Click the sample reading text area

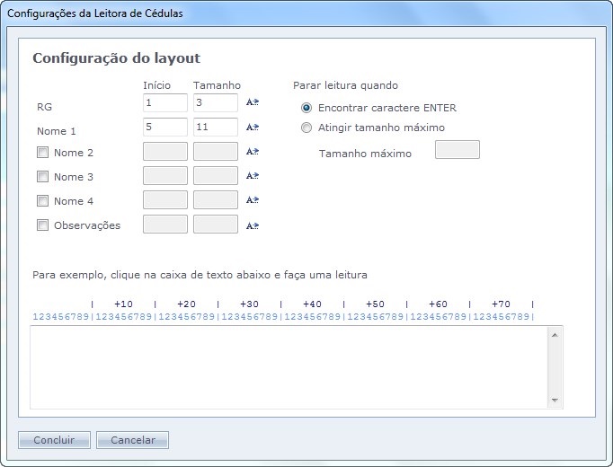(288, 367)
